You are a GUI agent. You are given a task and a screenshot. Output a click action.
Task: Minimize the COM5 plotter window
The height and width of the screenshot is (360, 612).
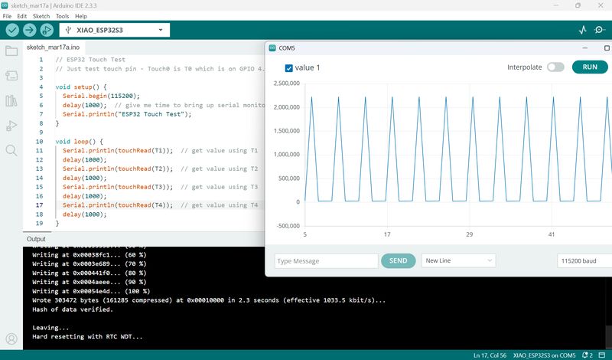pyautogui.click(x=584, y=48)
